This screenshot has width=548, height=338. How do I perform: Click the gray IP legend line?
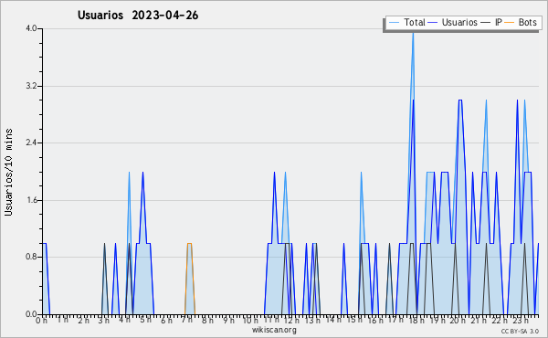pyautogui.click(x=486, y=23)
